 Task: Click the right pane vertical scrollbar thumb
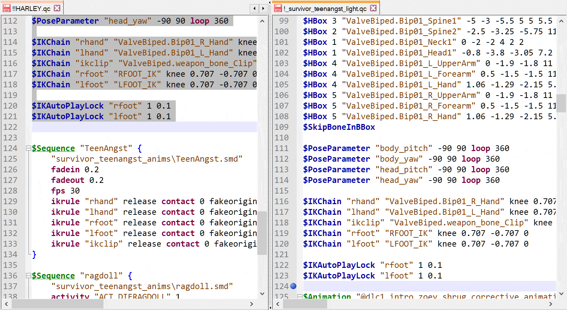(x=561, y=103)
